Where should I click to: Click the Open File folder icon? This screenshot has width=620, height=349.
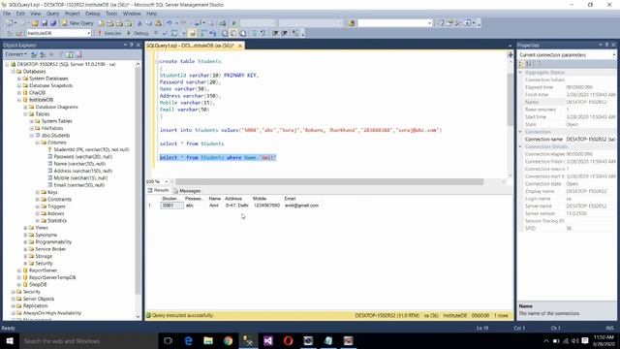(35, 23)
